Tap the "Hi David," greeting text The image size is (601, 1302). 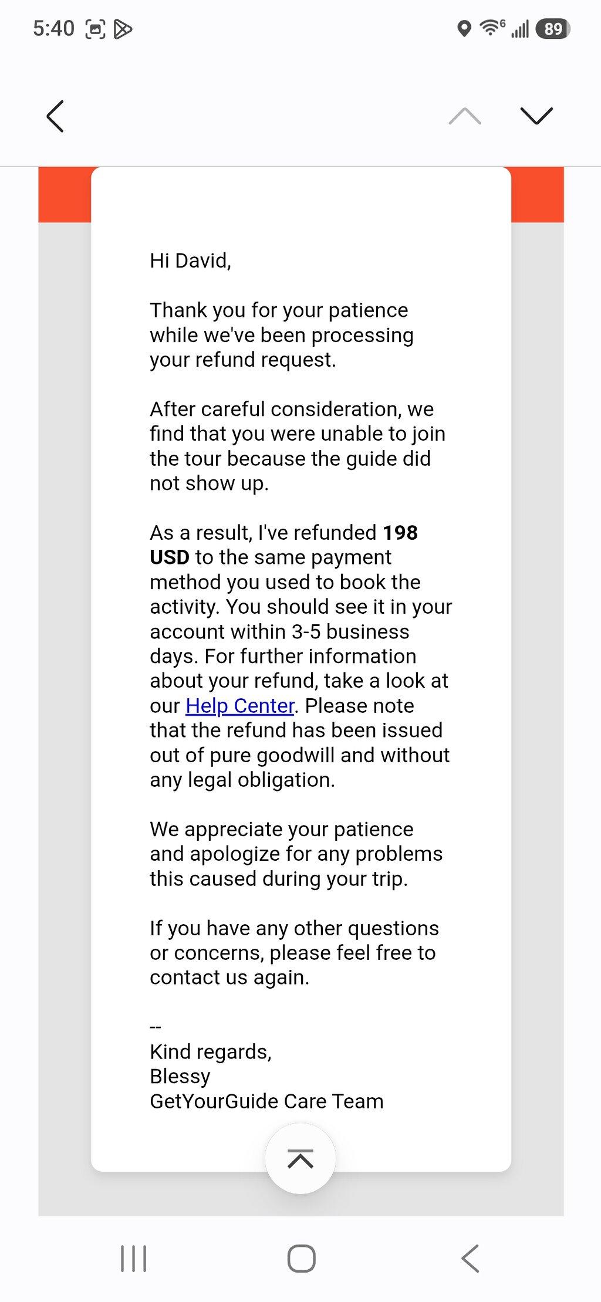[191, 261]
